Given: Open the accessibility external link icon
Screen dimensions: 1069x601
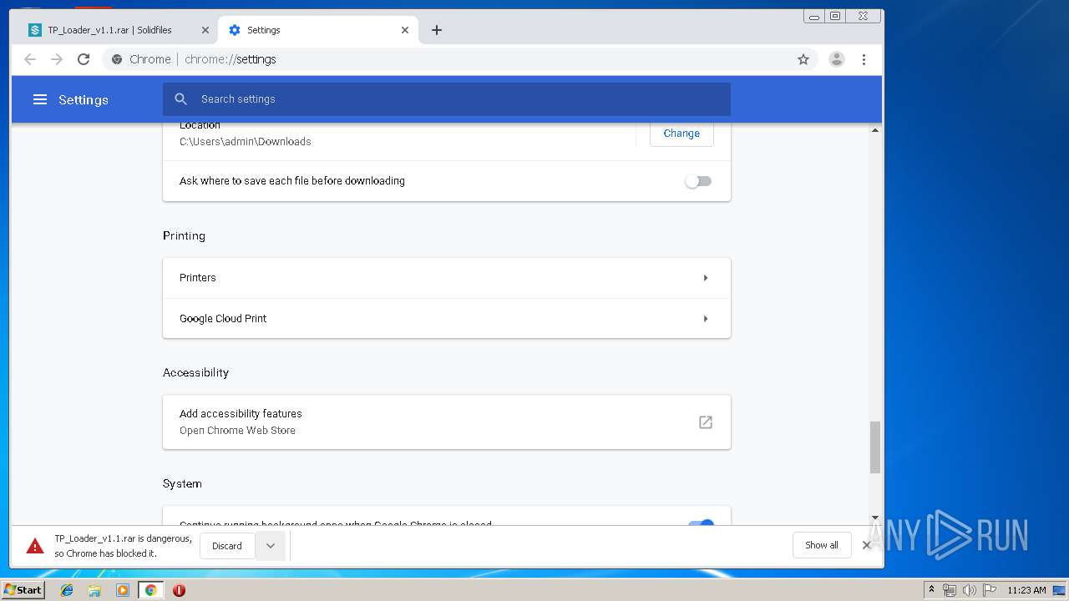Looking at the screenshot, I should (706, 422).
